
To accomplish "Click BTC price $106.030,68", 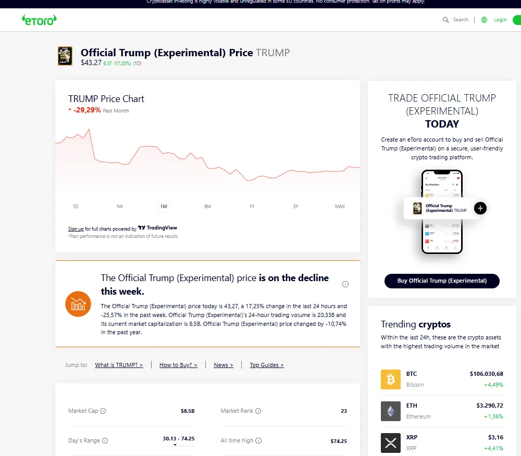I will point(487,374).
